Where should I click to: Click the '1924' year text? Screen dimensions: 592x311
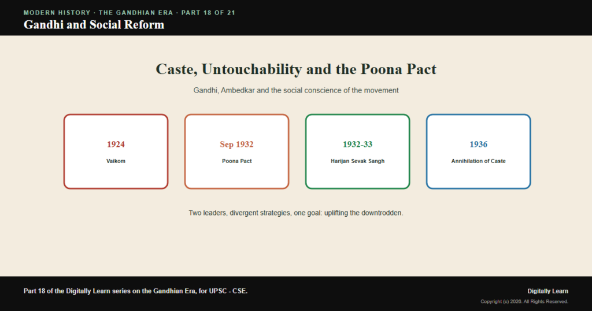pos(116,144)
